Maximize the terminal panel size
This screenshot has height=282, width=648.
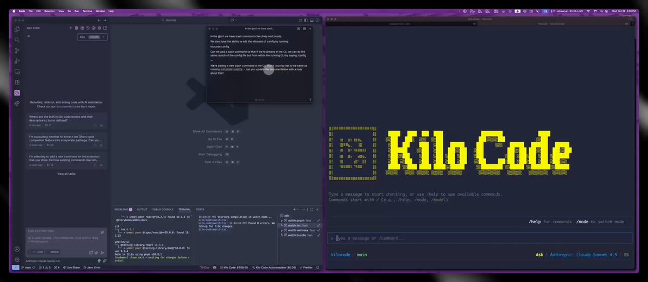tap(312, 209)
